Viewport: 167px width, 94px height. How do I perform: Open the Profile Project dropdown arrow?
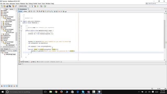pos(47,6)
